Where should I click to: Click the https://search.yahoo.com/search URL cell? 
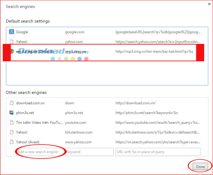[158, 42]
